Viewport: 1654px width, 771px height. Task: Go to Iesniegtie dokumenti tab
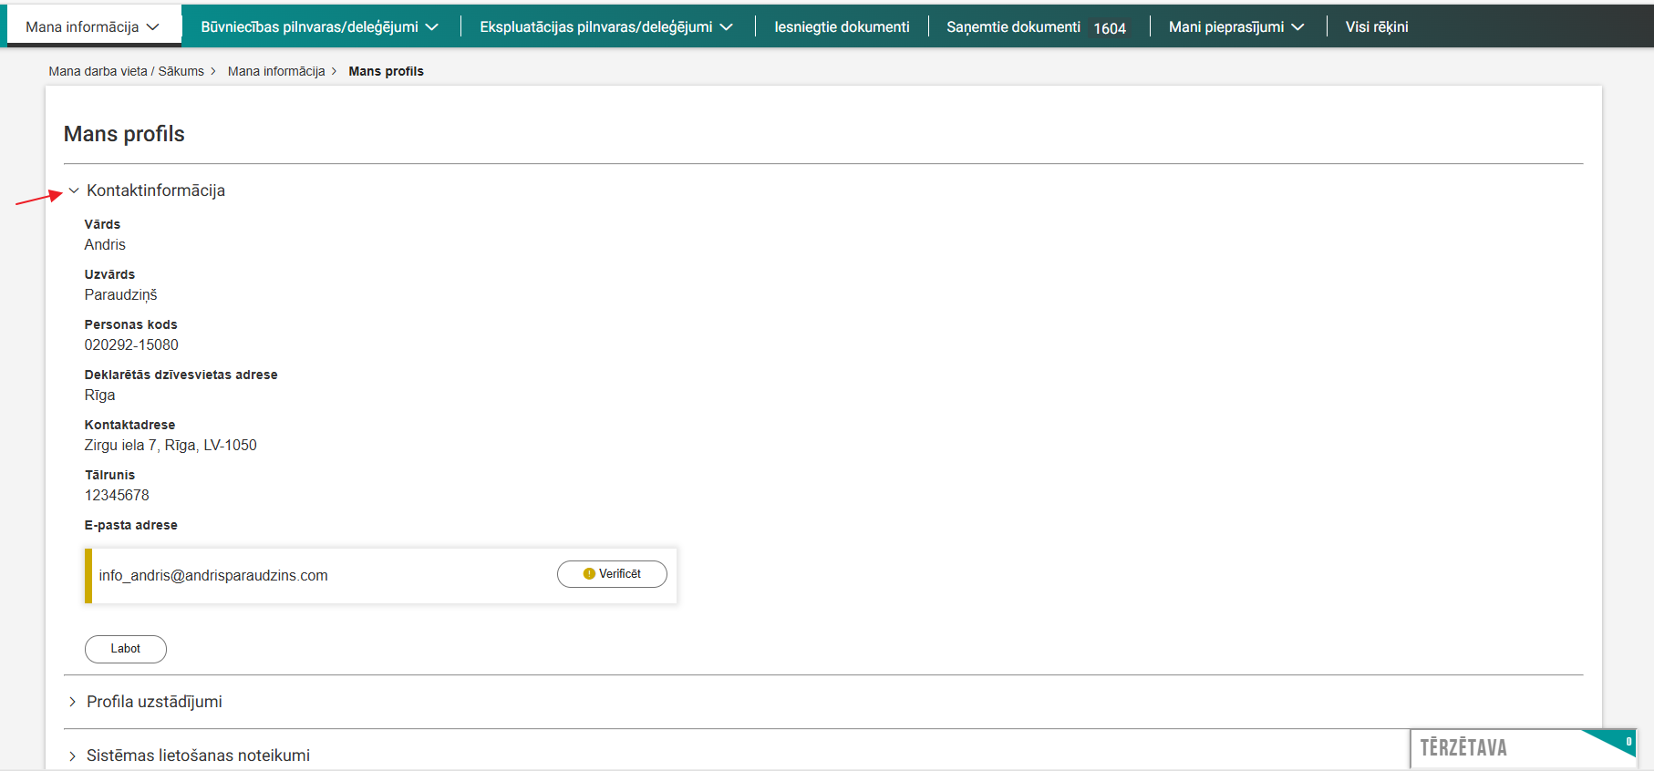point(842,27)
